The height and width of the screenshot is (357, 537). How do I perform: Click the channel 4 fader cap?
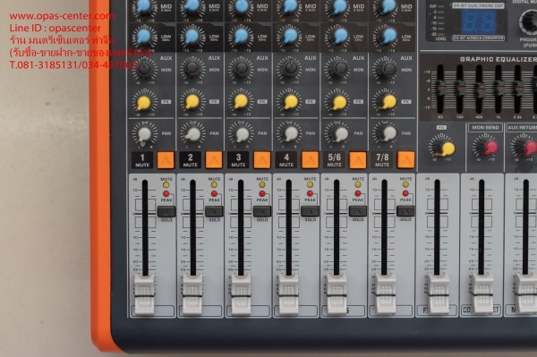[288, 293]
